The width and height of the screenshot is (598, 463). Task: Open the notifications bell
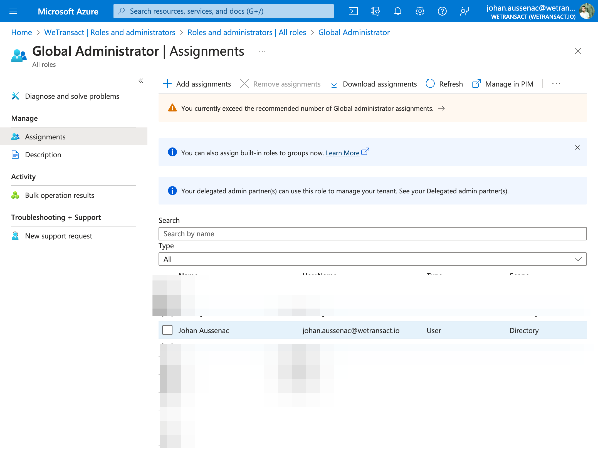397,11
